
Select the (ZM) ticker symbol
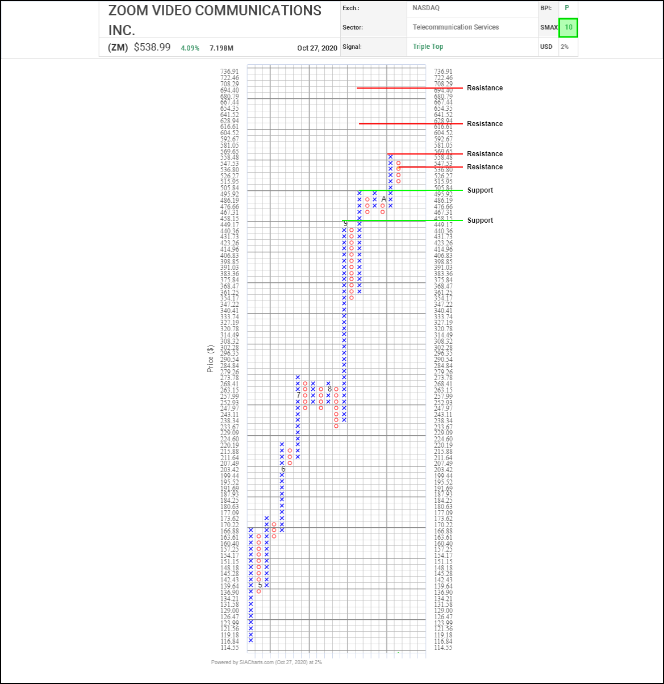118,48
